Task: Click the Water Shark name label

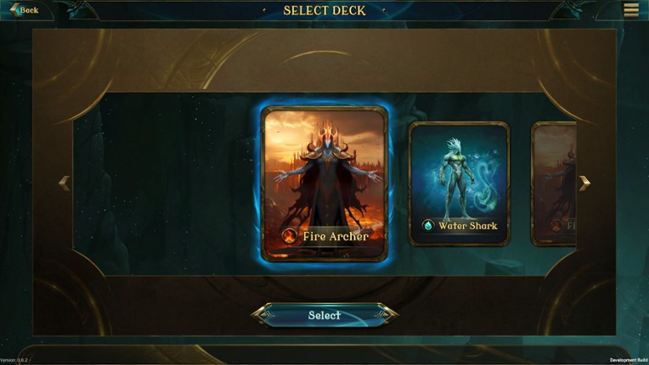Action: [468, 226]
